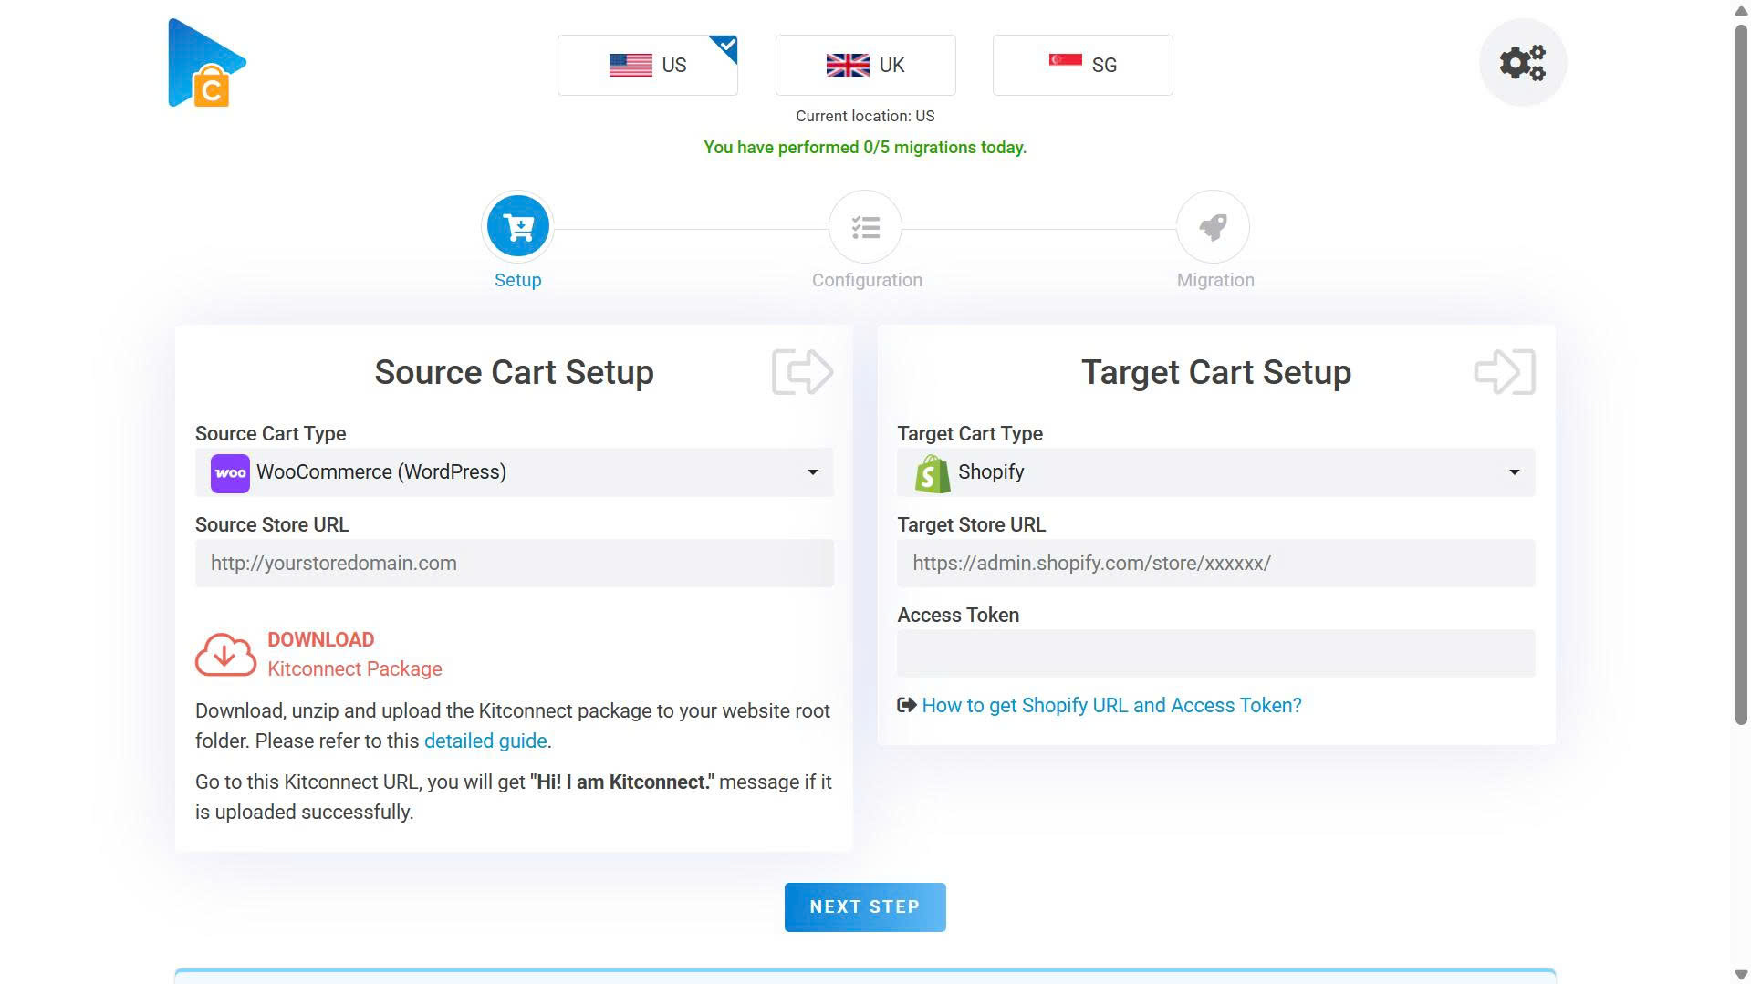The image size is (1751, 984).
Task: Click the Setup cart step icon
Action: [x=517, y=225]
